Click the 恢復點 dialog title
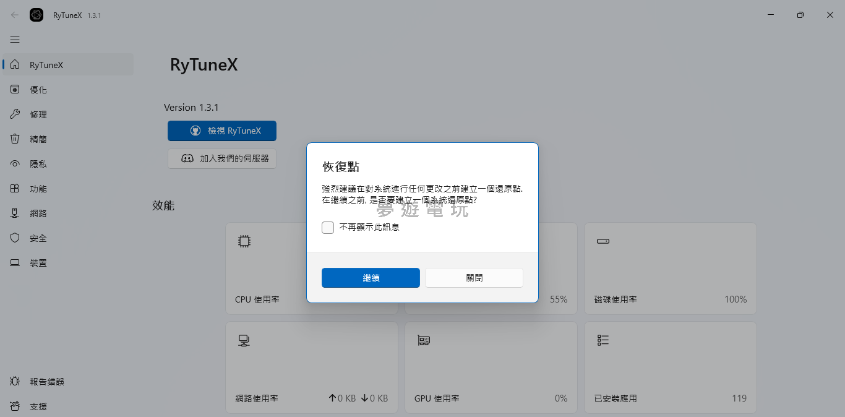The width and height of the screenshot is (845, 417). [341, 167]
